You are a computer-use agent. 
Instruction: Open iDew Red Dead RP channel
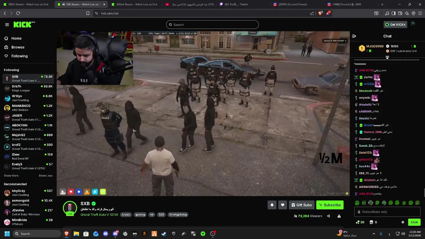point(28,156)
